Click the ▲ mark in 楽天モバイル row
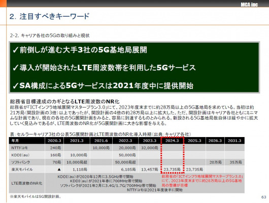Image resolution: width=269 pixels, height=203 pixels. pos(59,170)
